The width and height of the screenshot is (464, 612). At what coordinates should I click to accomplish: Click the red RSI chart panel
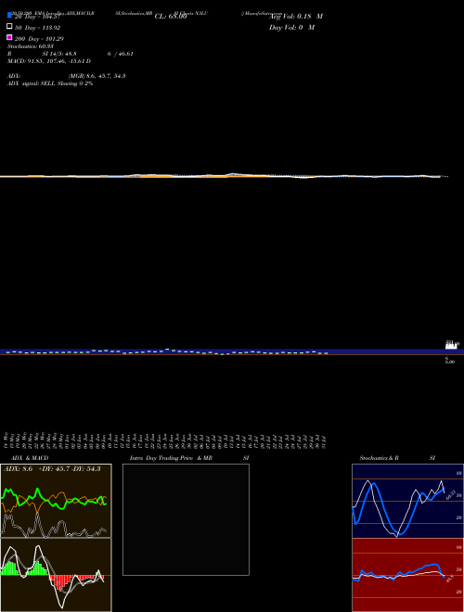tap(407, 575)
